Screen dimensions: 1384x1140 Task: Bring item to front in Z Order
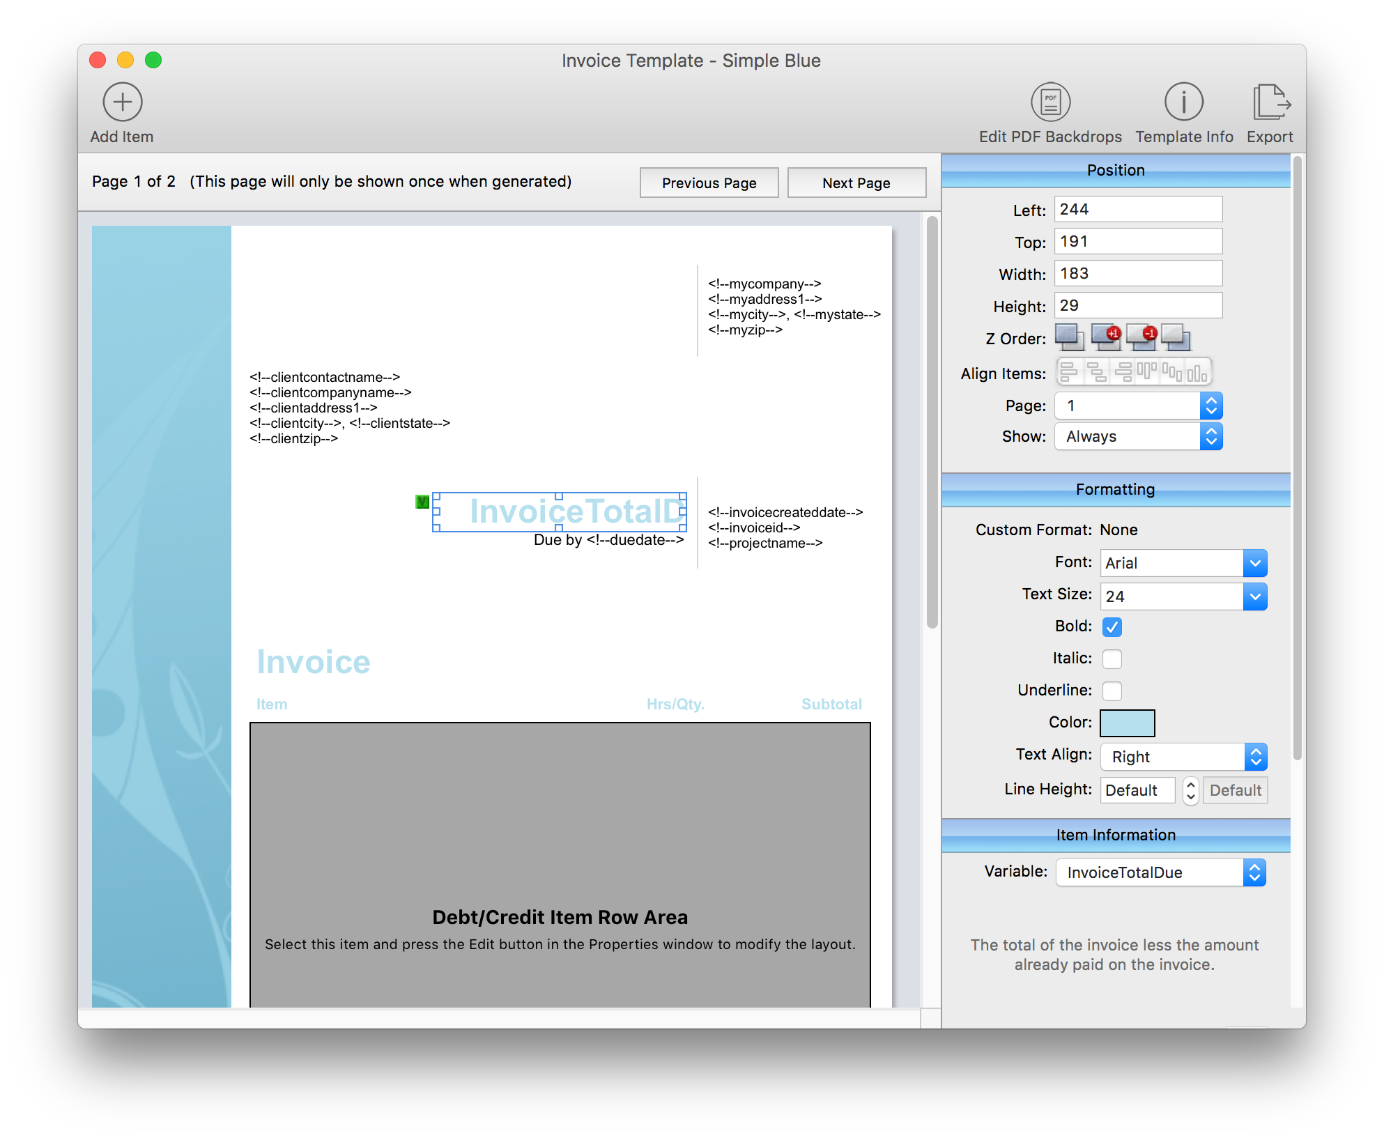point(1070,338)
